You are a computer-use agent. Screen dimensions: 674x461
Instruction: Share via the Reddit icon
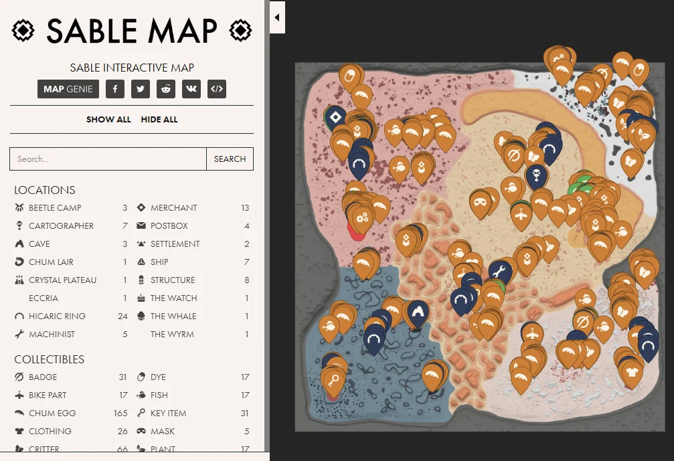point(166,89)
